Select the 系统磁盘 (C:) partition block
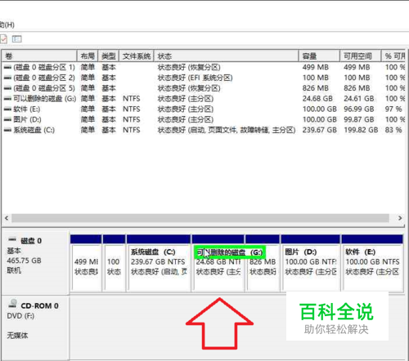 [x=159, y=263]
